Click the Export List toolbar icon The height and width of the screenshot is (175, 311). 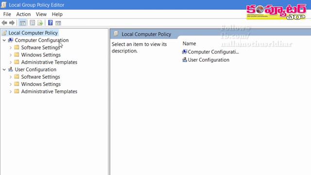tap(40, 23)
